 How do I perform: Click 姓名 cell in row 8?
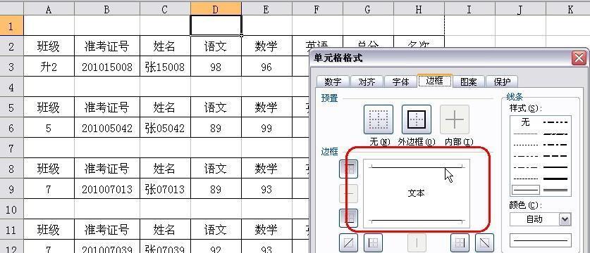165,169
